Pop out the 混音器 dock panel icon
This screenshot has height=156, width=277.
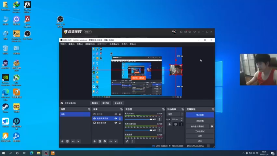click(x=163, y=109)
